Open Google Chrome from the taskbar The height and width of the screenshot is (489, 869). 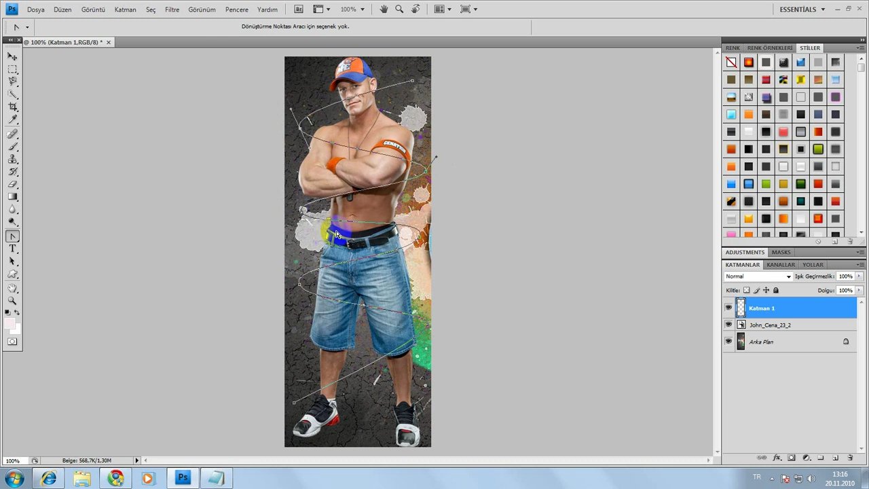pyautogui.click(x=115, y=478)
